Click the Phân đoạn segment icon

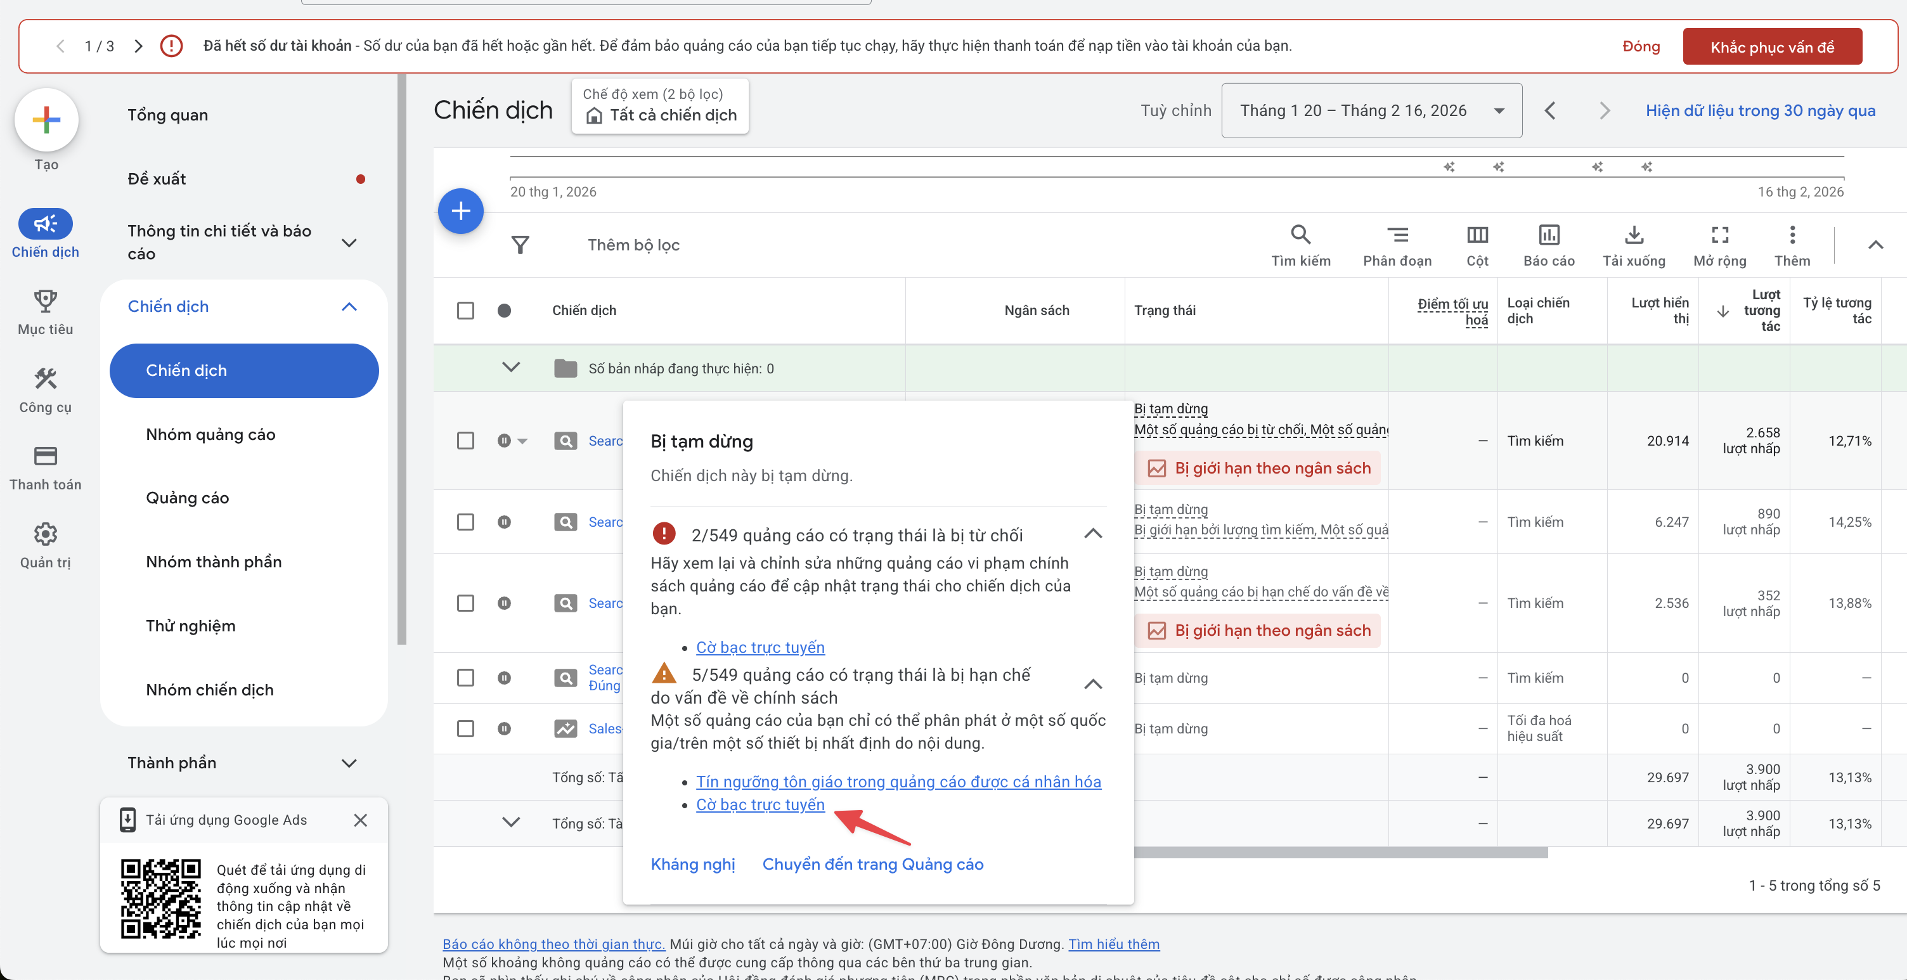1397,236
